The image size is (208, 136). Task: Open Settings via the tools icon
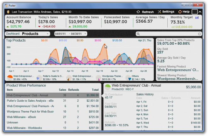(x=159, y=12)
